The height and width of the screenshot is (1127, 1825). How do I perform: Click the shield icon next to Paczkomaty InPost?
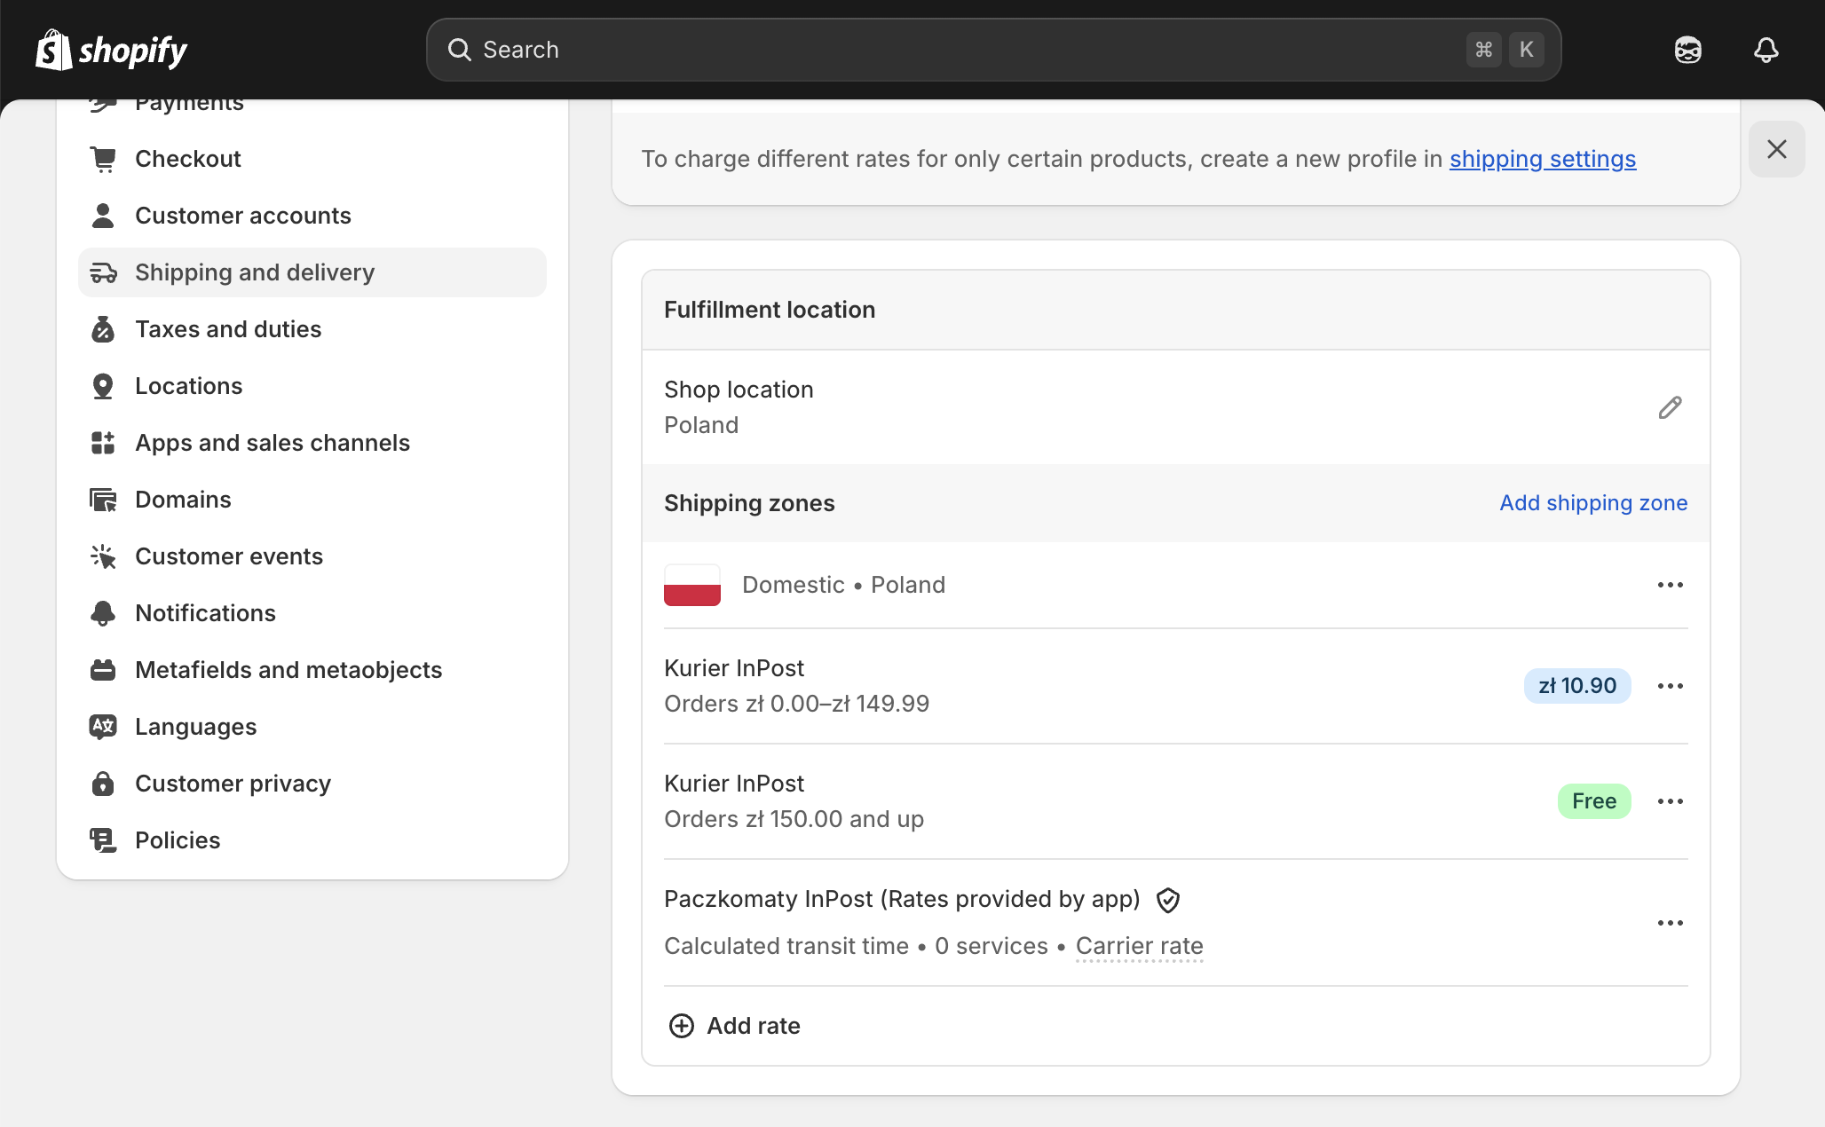[x=1168, y=900]
